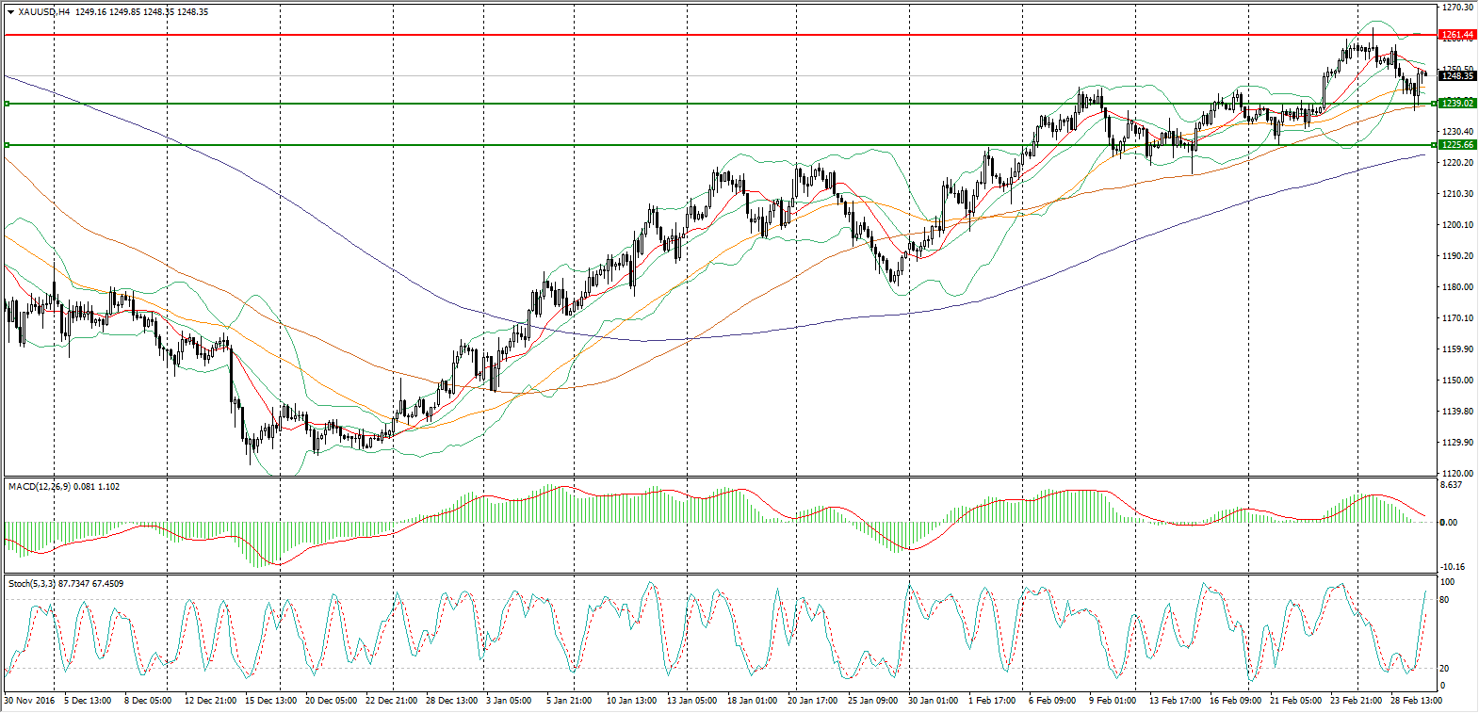Click the 5 Dec 13:00 time label
The height and width of the screenshot is (713, 1479).
pyautogui.click(x=88, y=701)
